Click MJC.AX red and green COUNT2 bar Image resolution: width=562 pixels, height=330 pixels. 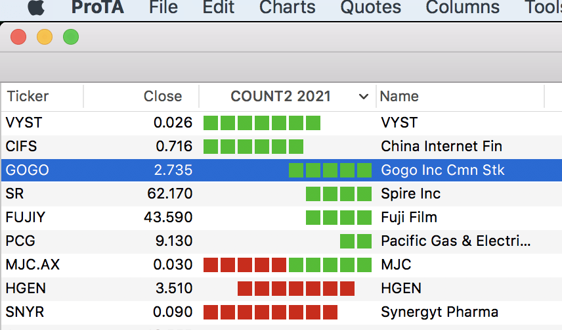[288, 265]
